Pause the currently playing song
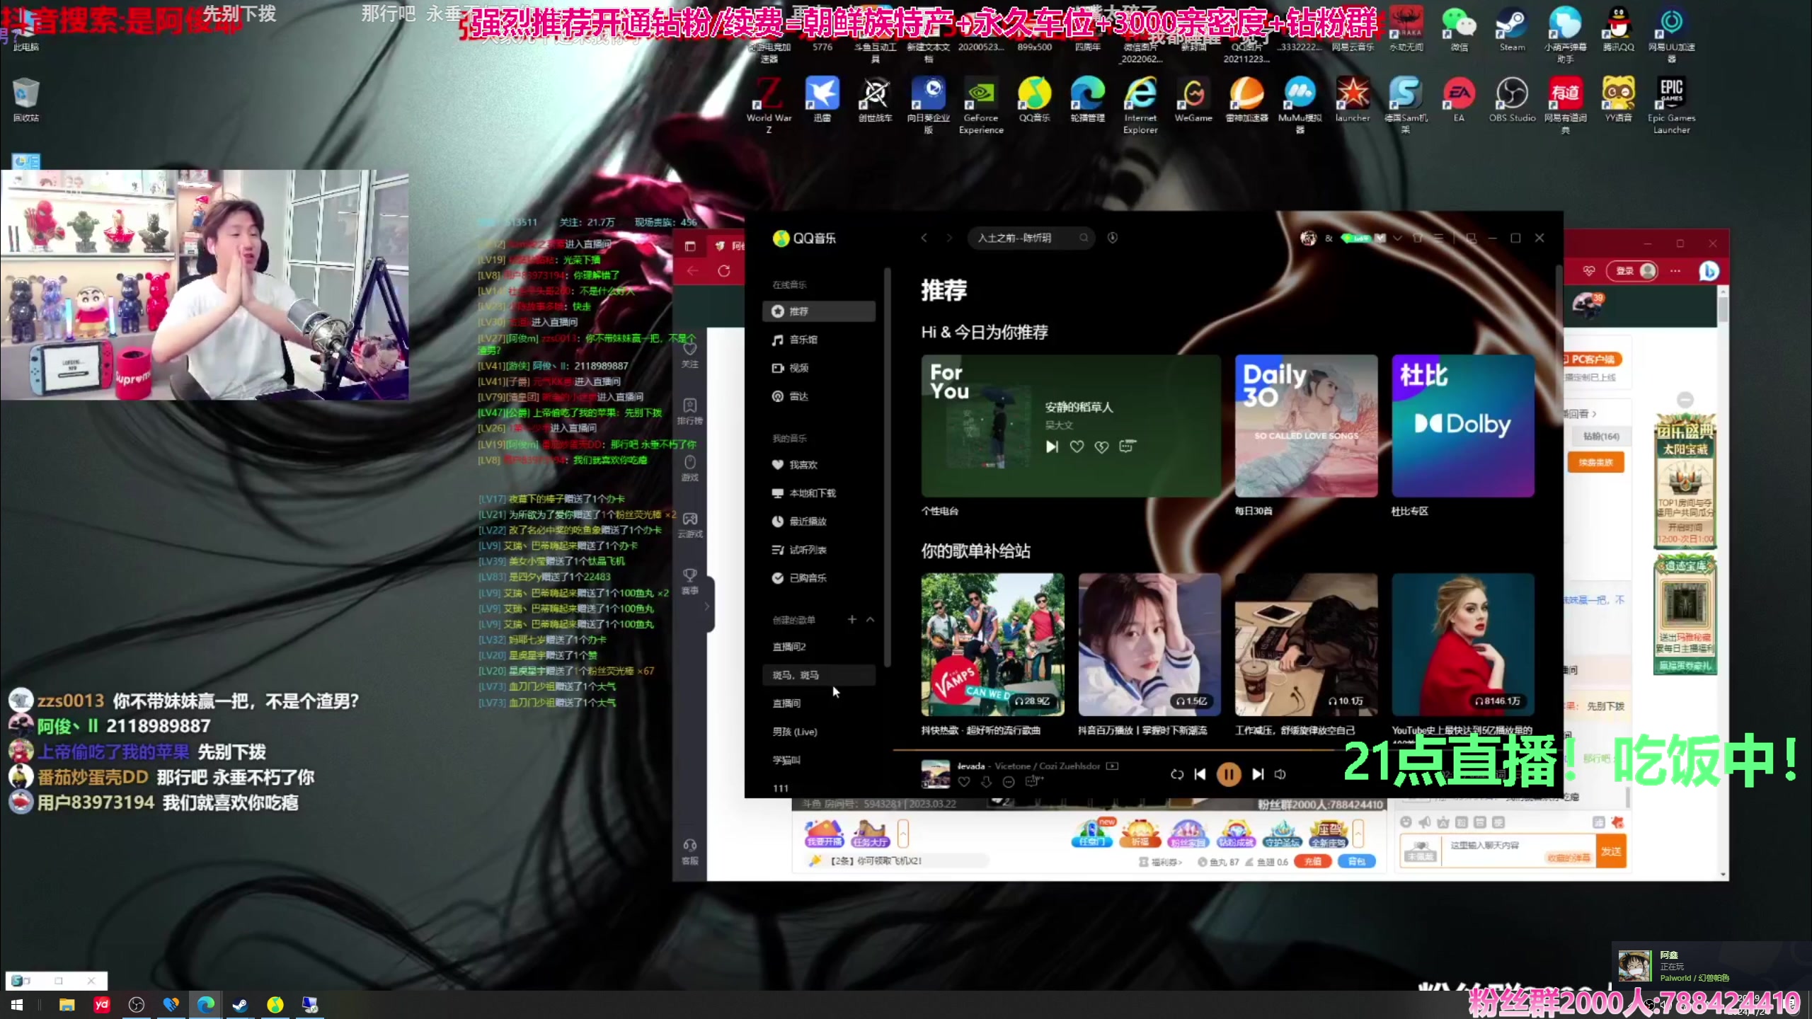The height and width of the screenshot is (1019, 1812). (1229, 774)
